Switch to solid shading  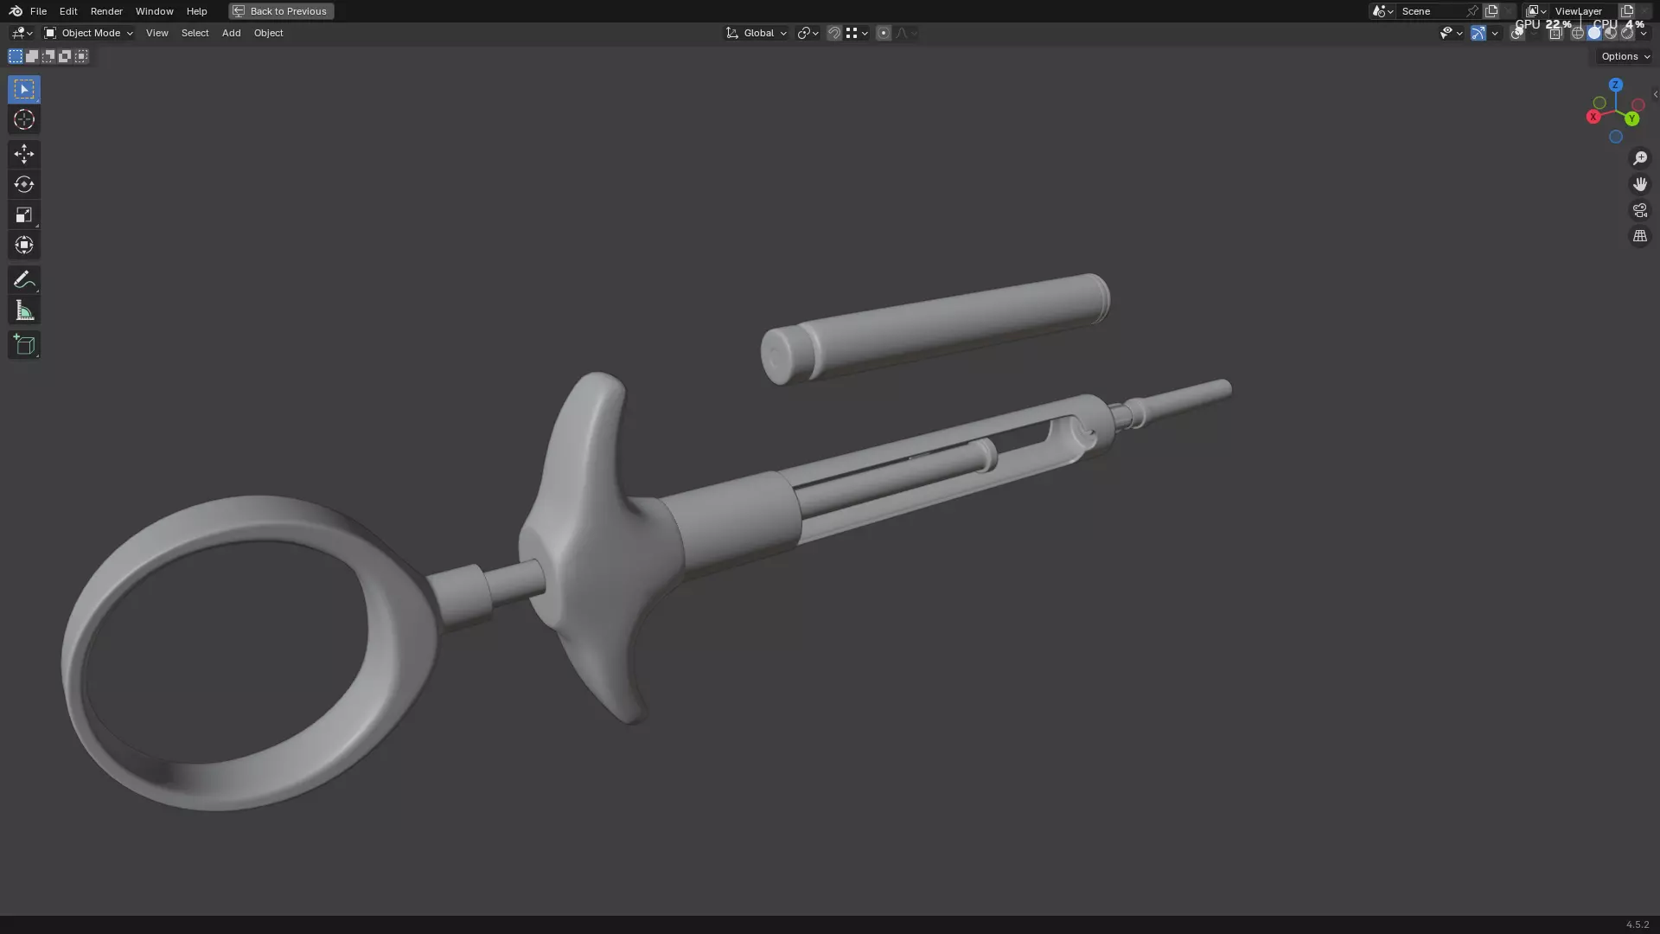click(1594, 33)
